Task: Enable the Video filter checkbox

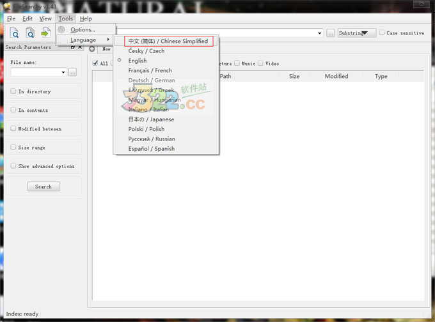Action: [x=260, y=63]
